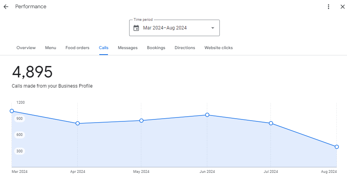View the Directions tab
Image resolution: width=347 pixels, height=187 pixels.
coord(184,48)
